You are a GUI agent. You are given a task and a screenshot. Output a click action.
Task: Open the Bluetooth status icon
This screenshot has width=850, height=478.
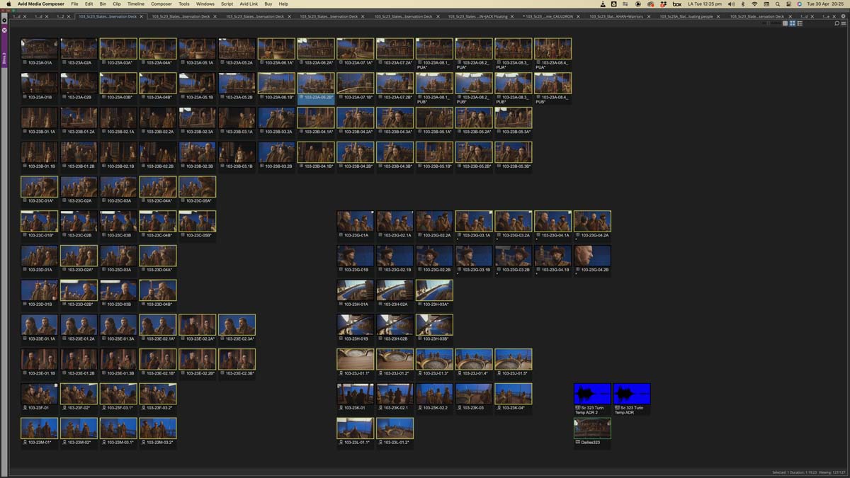point(743,4)
